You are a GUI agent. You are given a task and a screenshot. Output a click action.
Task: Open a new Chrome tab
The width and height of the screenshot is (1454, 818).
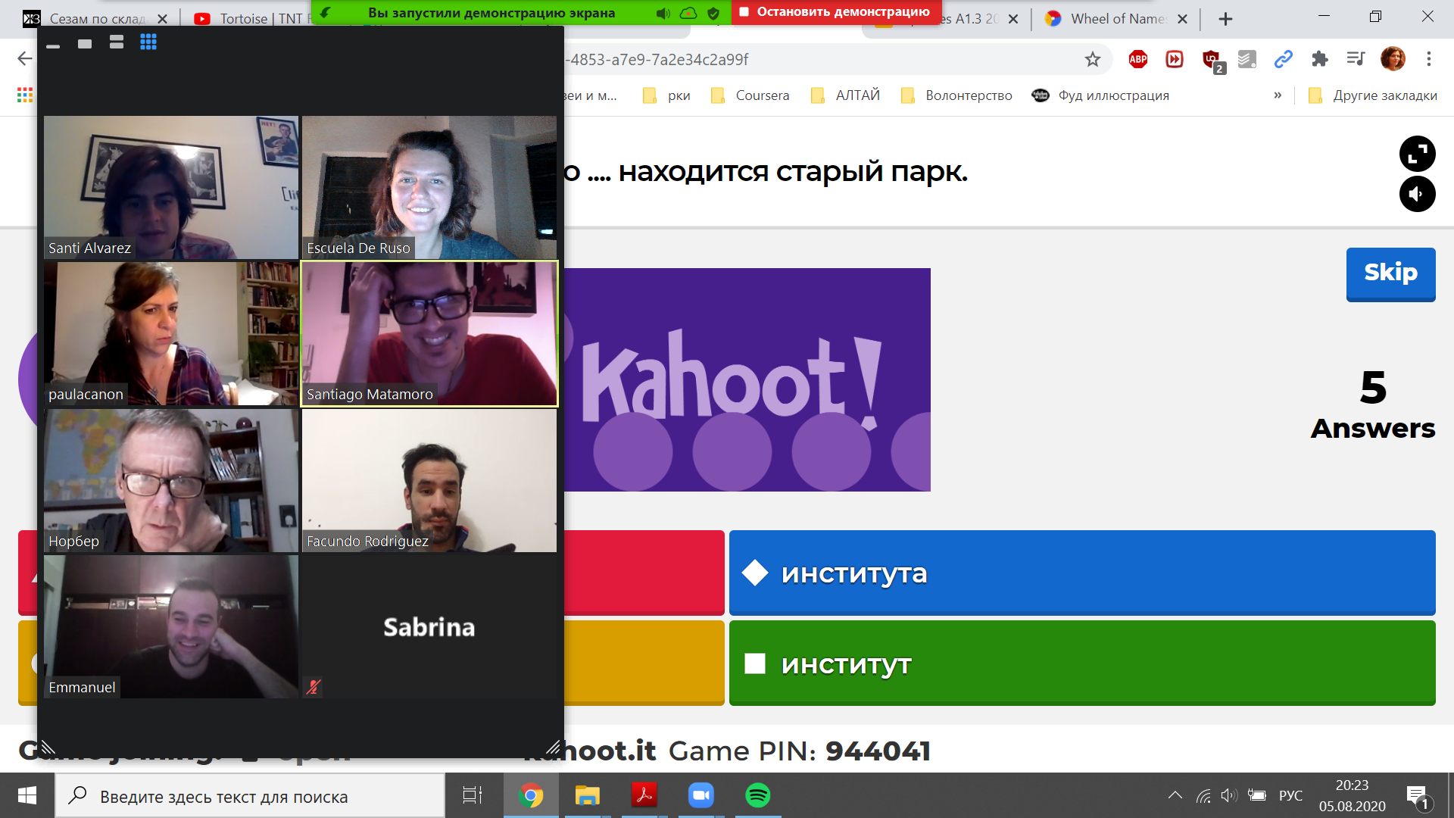click(x=1225, y=19)
